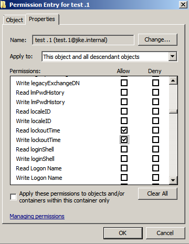The image size is (189, 244).
Task: Deny Read localeID permission
Action: point(155,111)
